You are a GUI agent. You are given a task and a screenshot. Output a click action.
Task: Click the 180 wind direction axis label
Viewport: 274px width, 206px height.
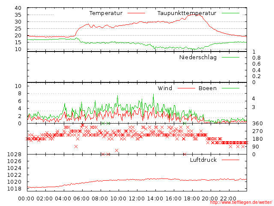[257, 139]
